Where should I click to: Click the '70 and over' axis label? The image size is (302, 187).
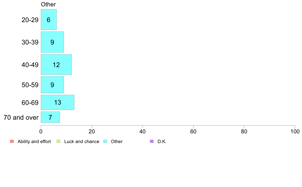coord(21,117)
